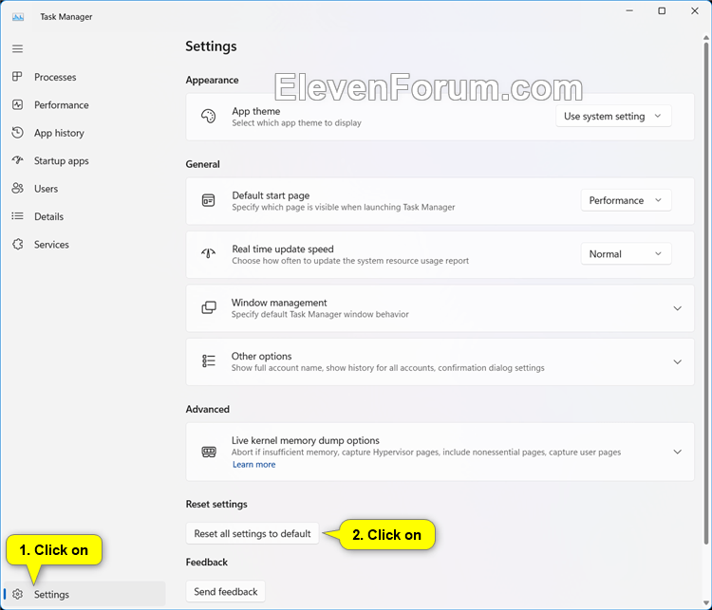Click Reset all settings to default
712x610 pixels.
pos(252,534)
